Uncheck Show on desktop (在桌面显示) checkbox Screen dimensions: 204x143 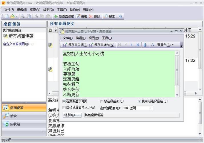point(64,101)
